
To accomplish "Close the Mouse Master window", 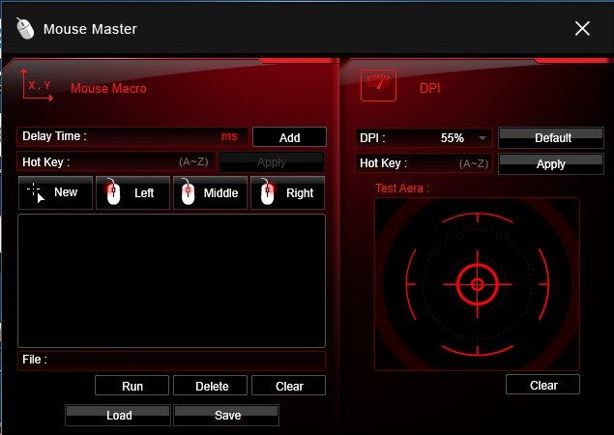I will coord(582,28).
